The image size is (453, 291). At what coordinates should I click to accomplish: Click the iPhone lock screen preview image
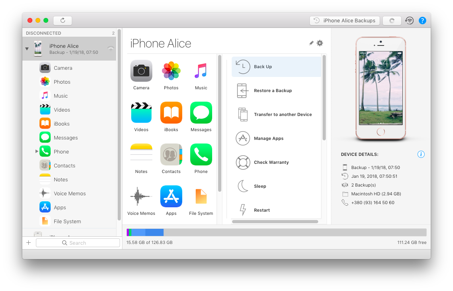click(x=380, y=88)
